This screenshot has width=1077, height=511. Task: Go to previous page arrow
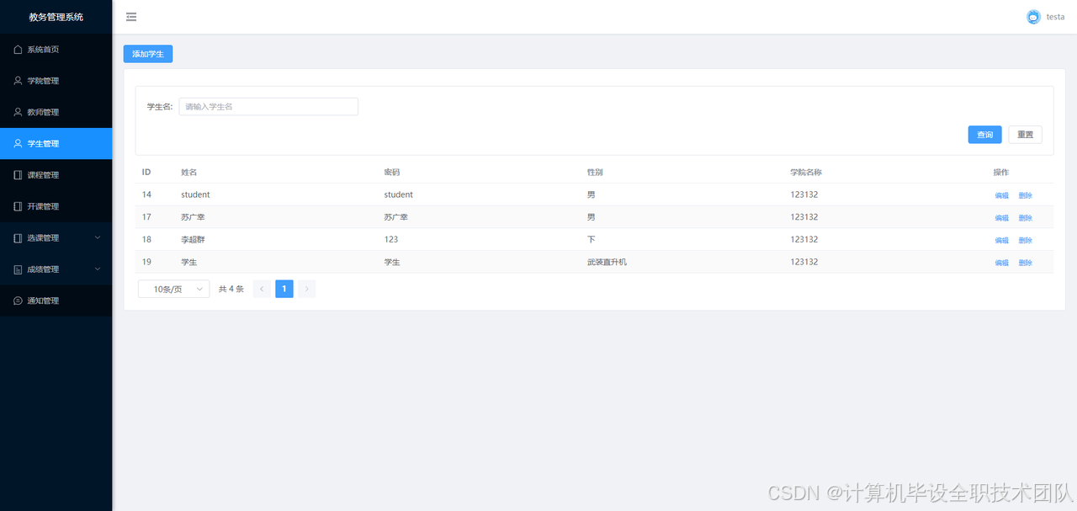(262, 289)
